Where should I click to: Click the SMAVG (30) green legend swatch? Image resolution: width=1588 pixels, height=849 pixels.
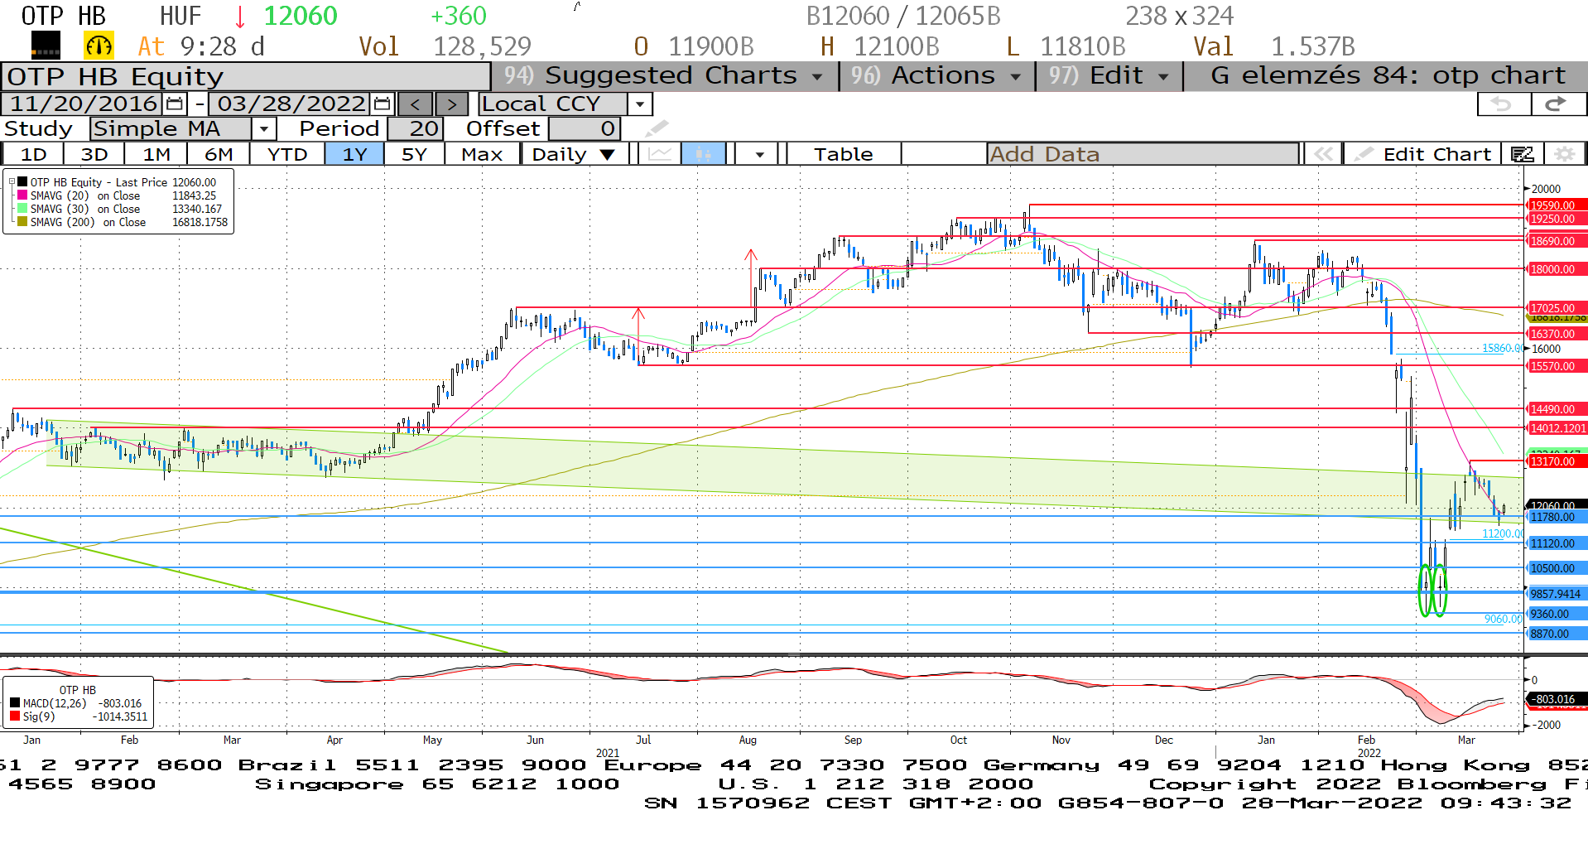22,209
